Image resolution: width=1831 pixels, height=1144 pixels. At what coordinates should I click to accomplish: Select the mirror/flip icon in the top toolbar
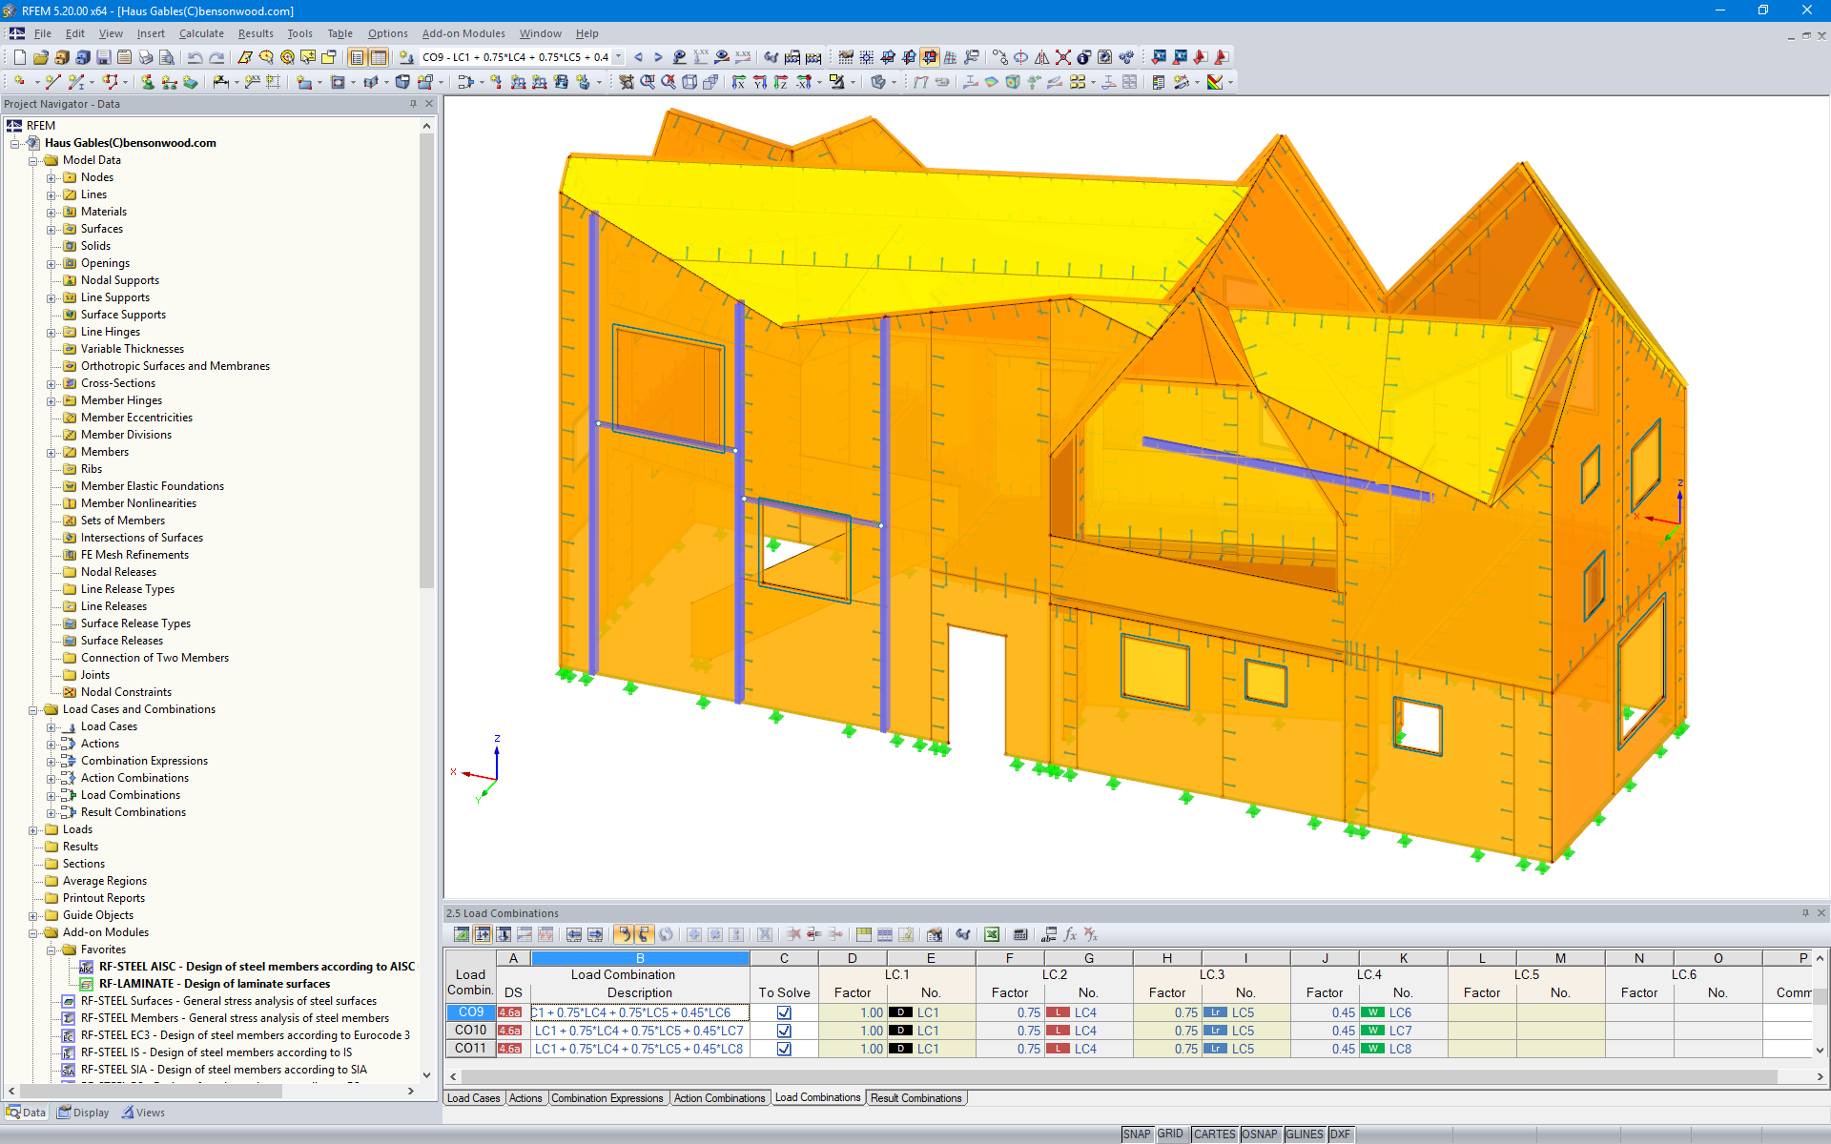[x=1041, y=57]
